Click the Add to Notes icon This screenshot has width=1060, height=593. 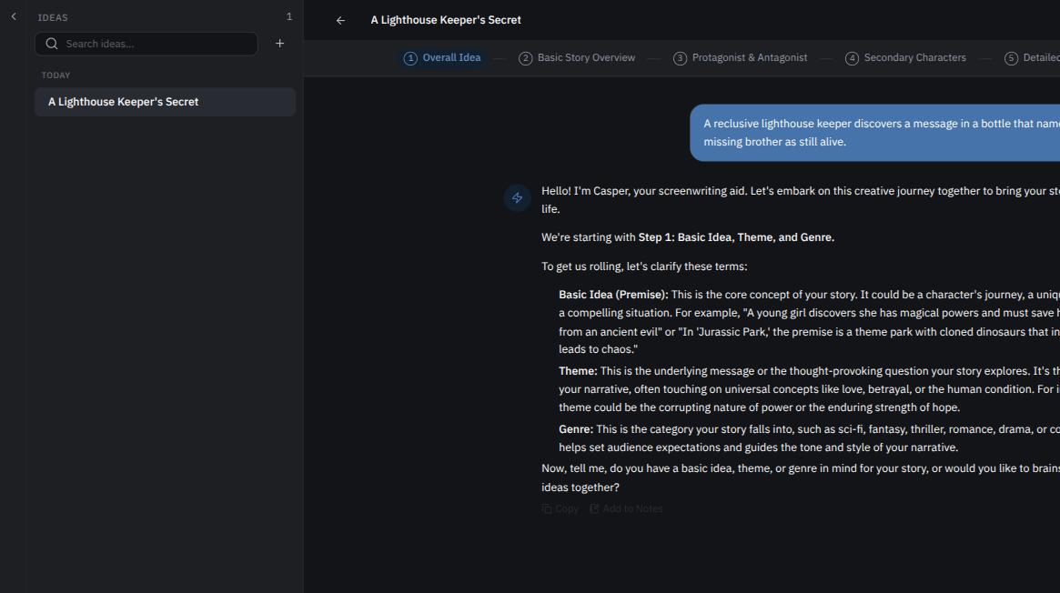[594, 508]
